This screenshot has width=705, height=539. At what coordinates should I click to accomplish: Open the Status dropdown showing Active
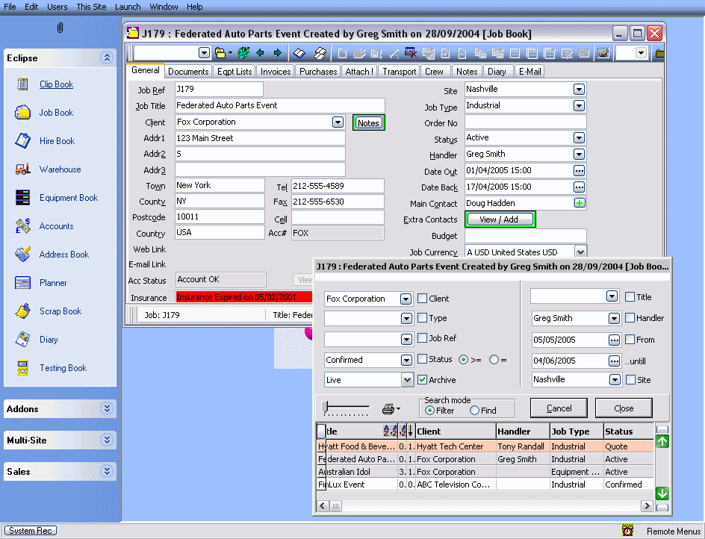point(579,138)
